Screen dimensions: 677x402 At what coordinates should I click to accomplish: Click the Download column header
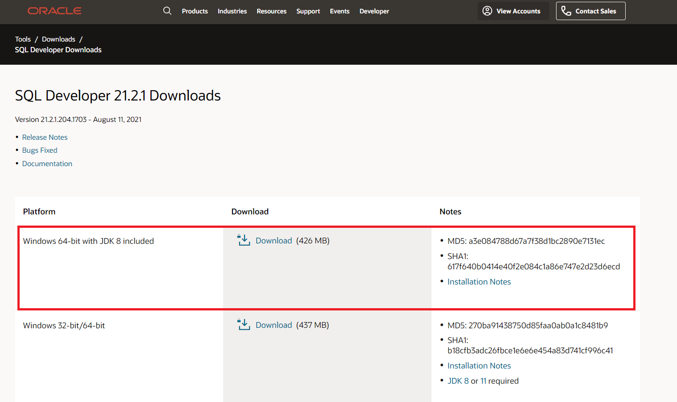[250, 212]
